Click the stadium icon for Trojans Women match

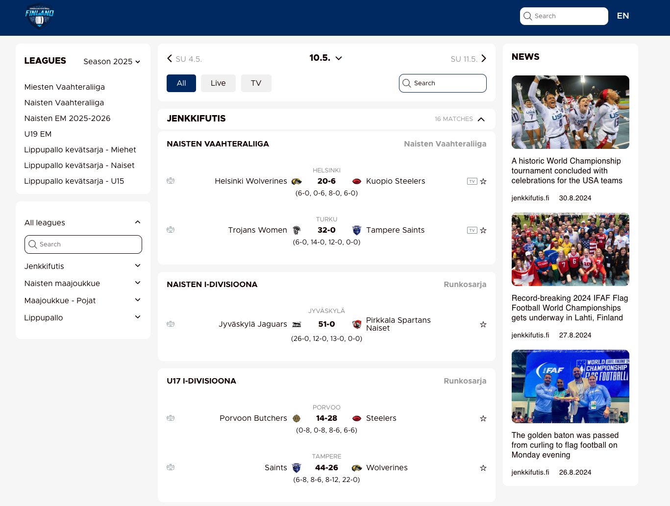tap(171, 230)
